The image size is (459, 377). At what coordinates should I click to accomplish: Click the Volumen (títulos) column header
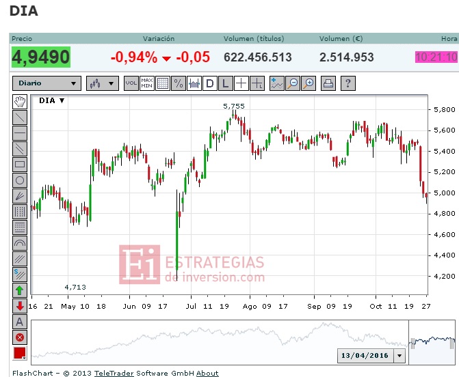(x=254, y=38)
